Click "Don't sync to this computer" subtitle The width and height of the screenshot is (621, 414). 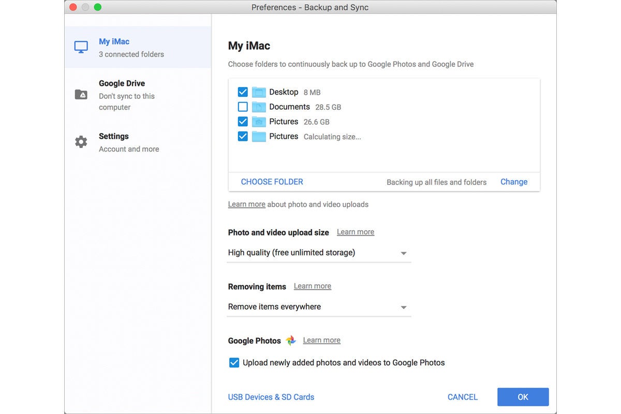[x=127, y=102]
